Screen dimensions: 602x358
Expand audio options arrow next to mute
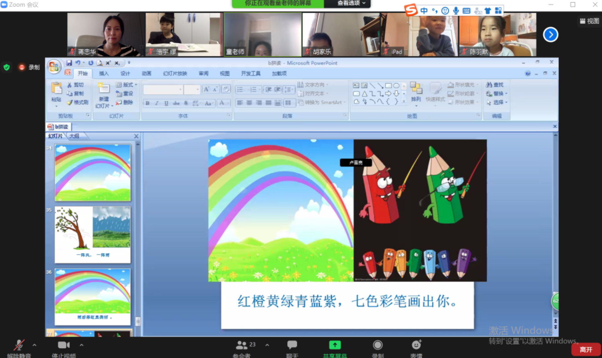[x=34, y=345]
